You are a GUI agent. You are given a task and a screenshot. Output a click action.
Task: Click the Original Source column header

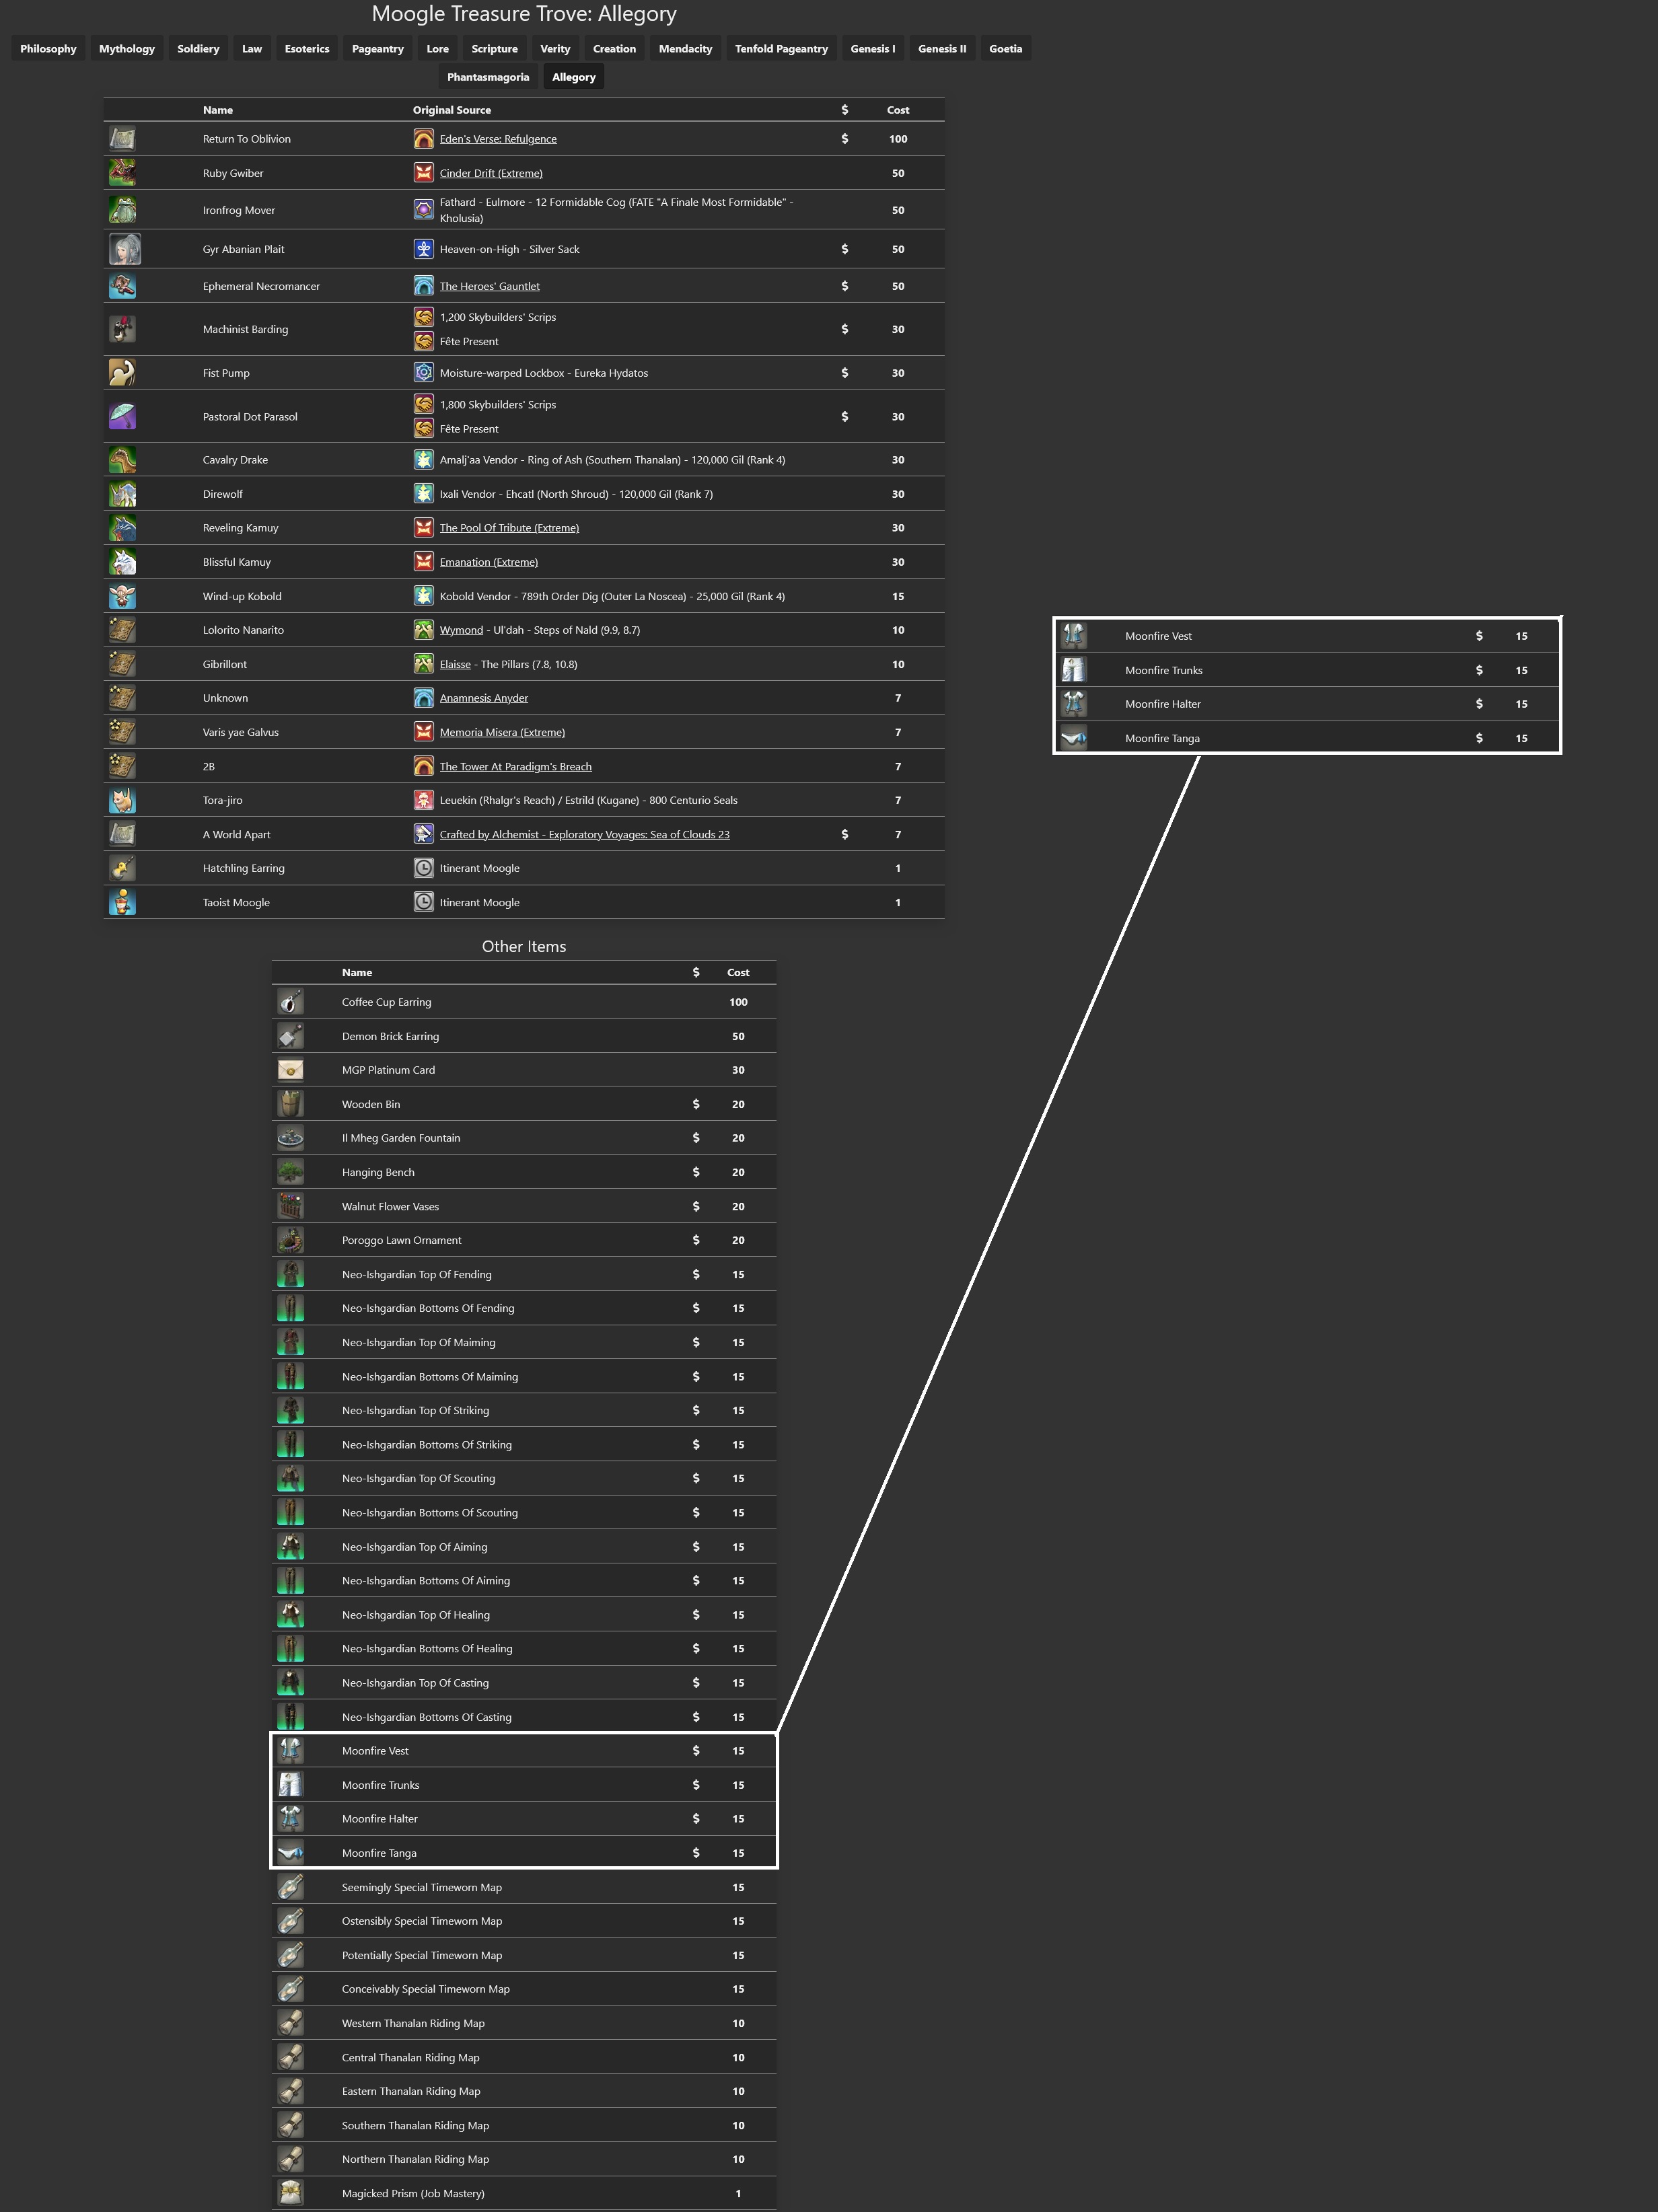coord(452,110)
